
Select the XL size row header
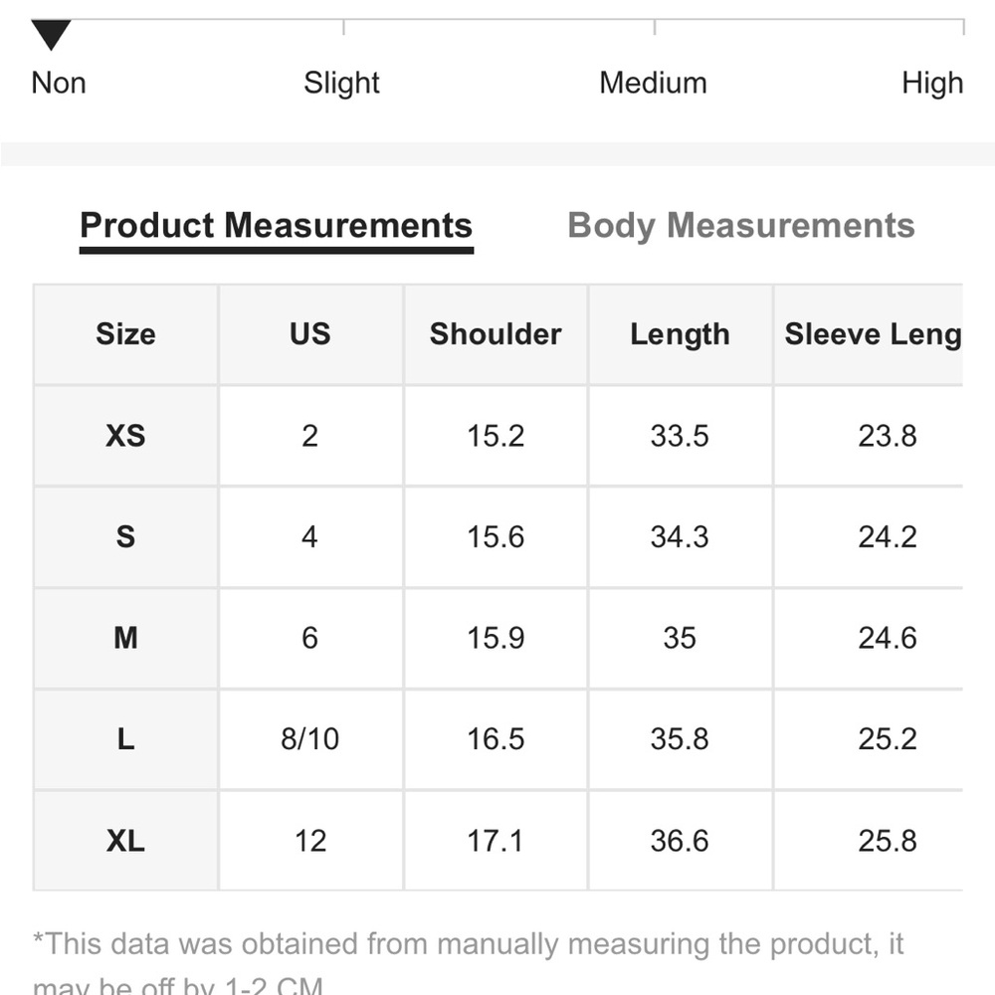tap(125, 841)
